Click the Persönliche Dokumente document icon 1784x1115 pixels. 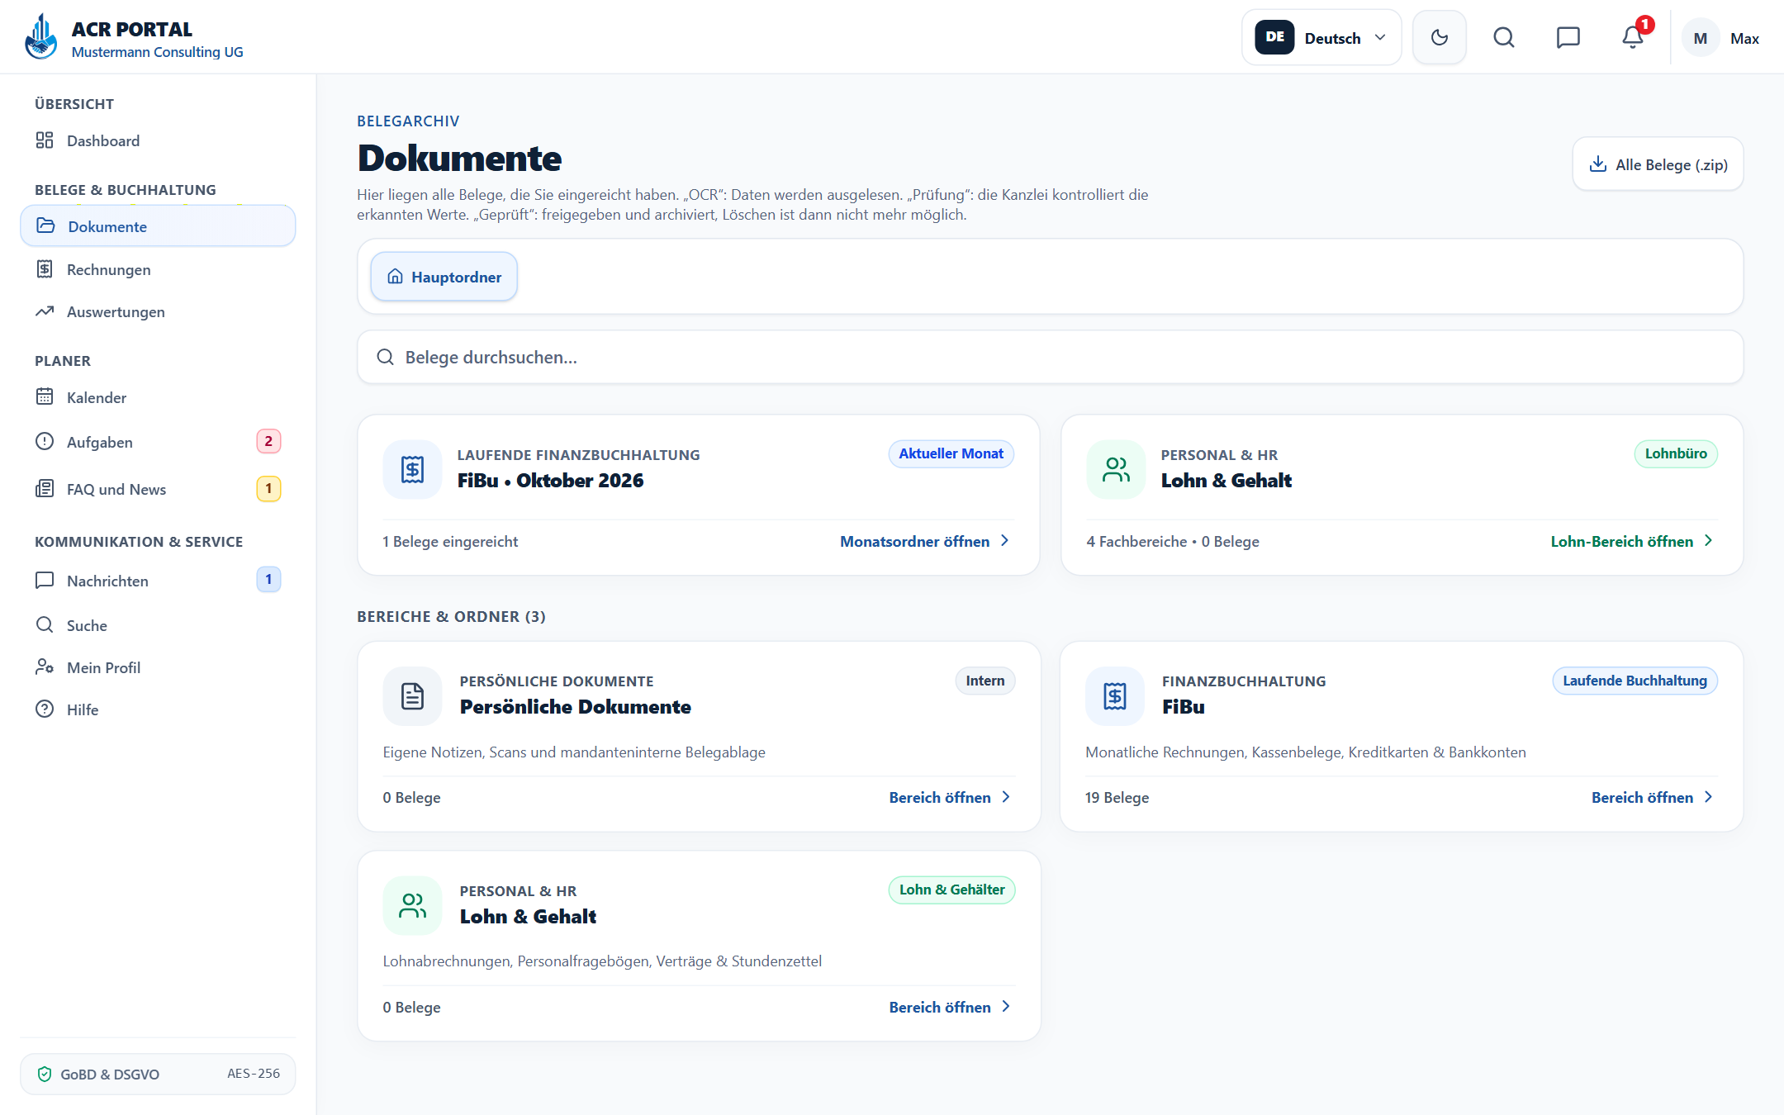click(x=412, y=696)
